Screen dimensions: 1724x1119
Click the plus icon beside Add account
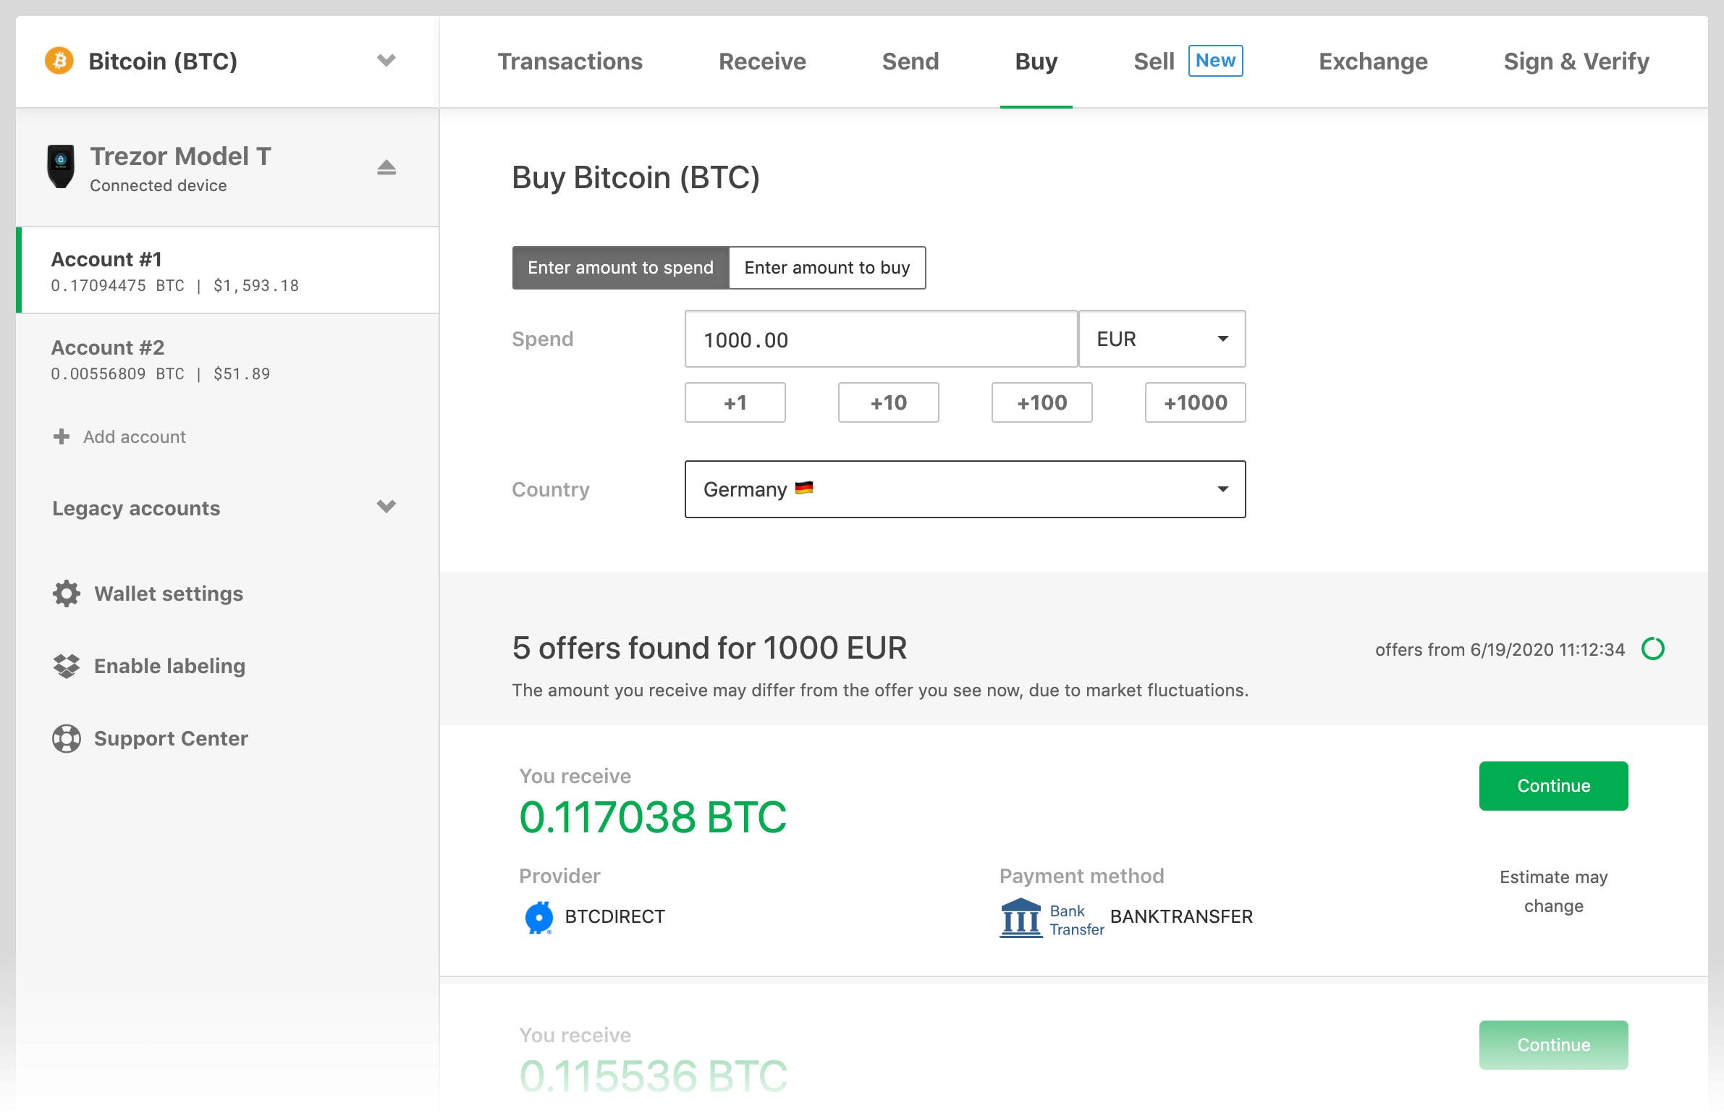62,436
